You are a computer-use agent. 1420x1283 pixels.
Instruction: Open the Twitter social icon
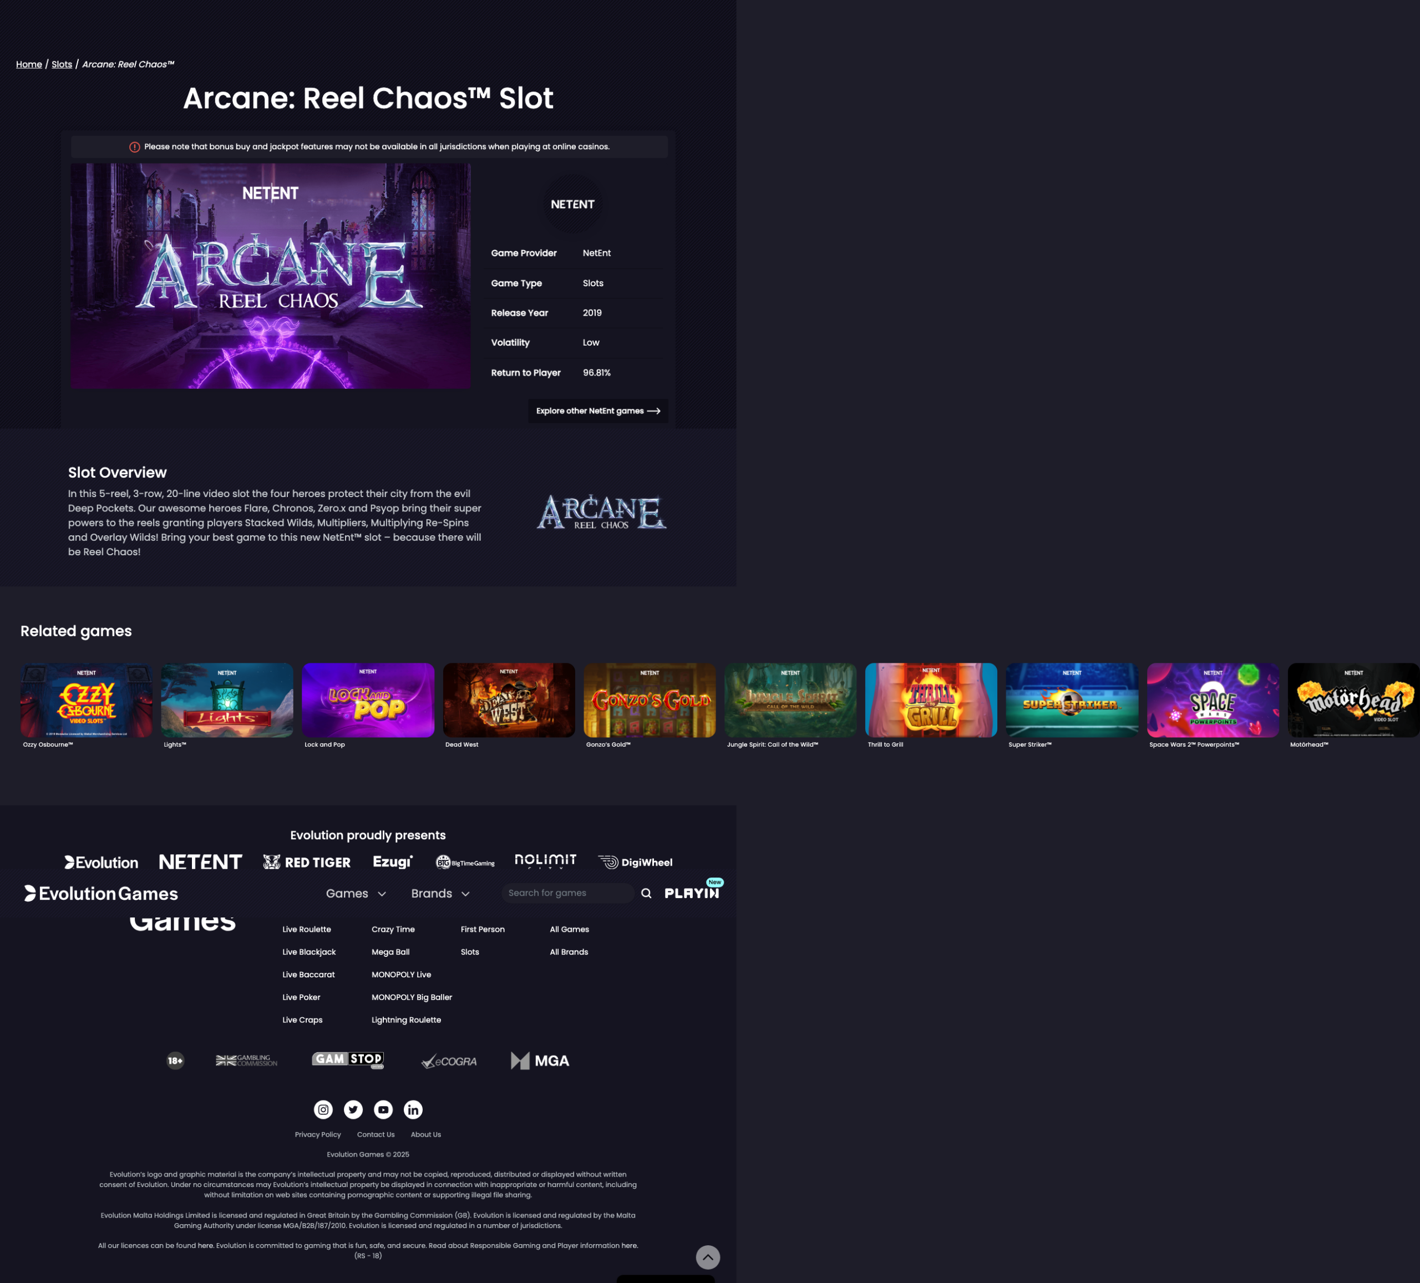(353, 1110)
